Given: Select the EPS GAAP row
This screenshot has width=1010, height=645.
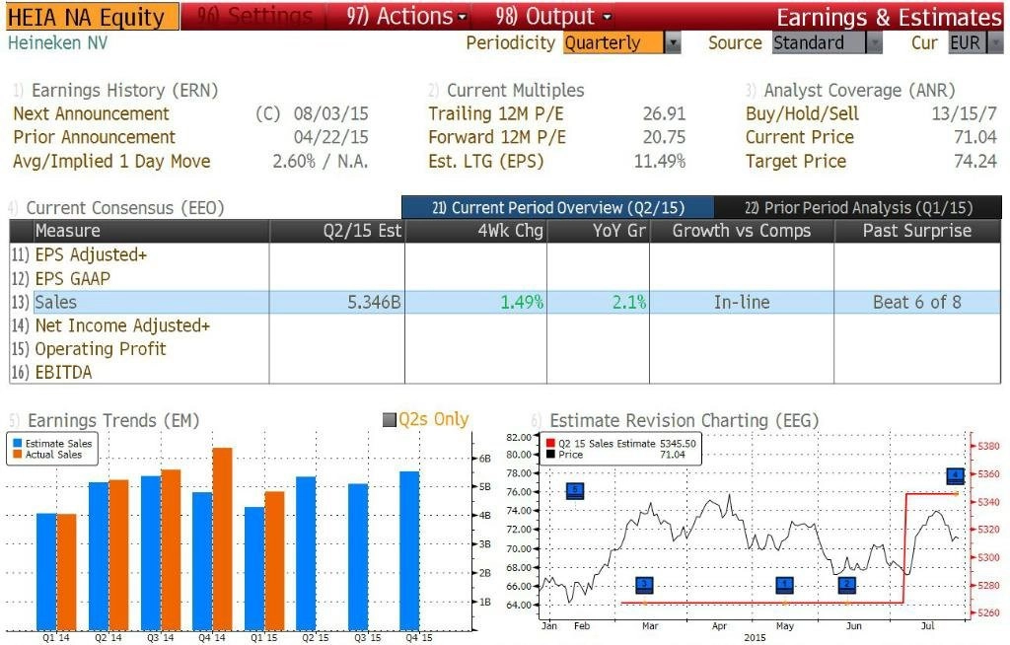Looking at the screenshot, I should point(505,279).
